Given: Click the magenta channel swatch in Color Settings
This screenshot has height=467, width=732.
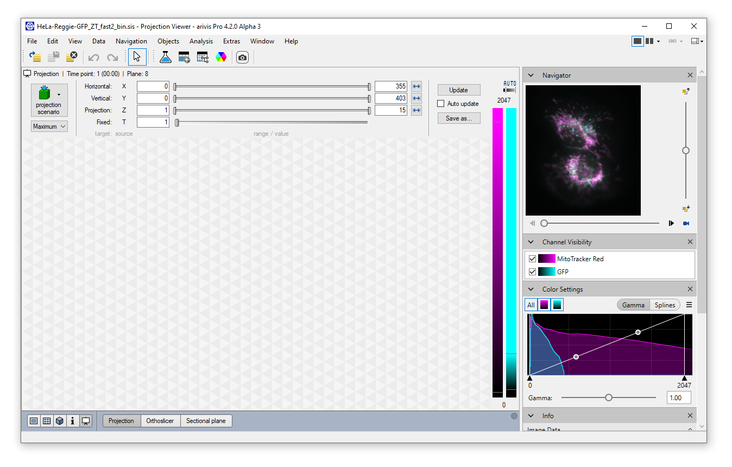Looking at the screenshot, I should [544, 305].
